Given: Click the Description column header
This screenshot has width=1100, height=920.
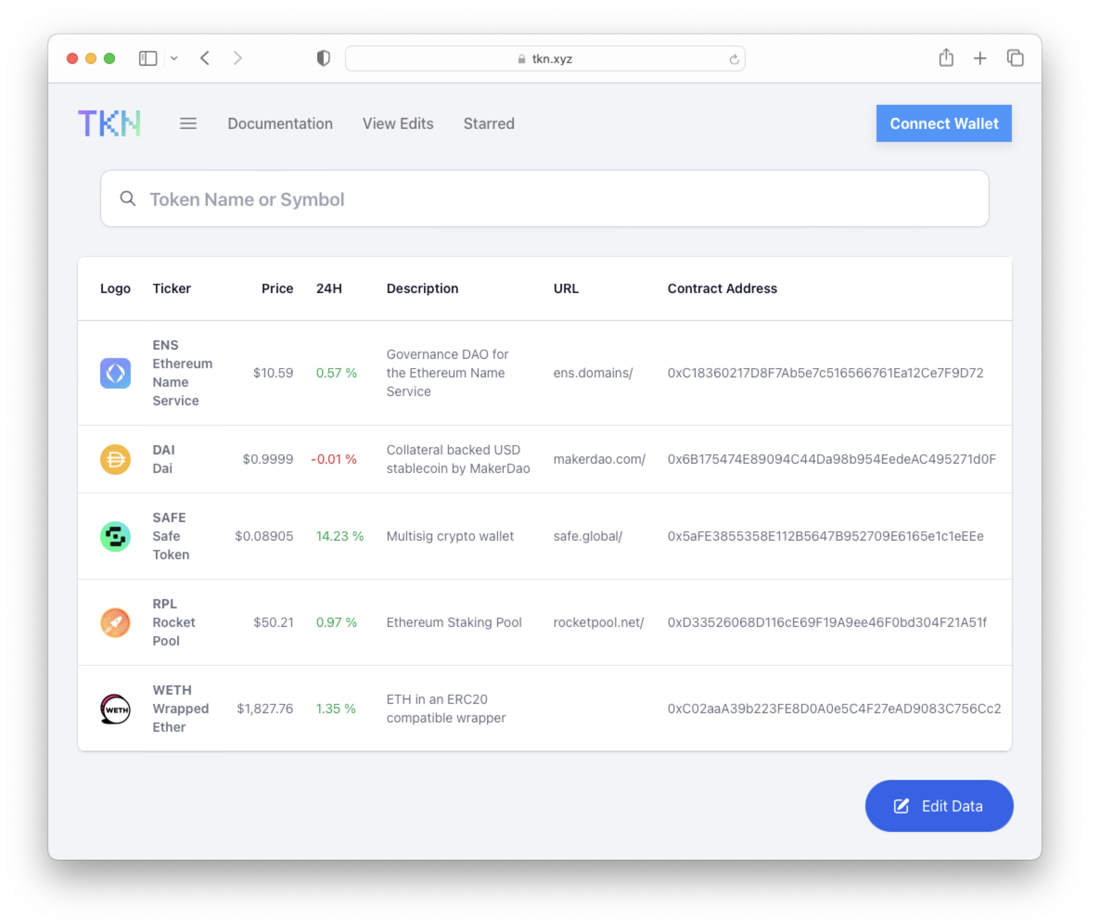Looking at the screenshot, I should [x=422, y=289].
